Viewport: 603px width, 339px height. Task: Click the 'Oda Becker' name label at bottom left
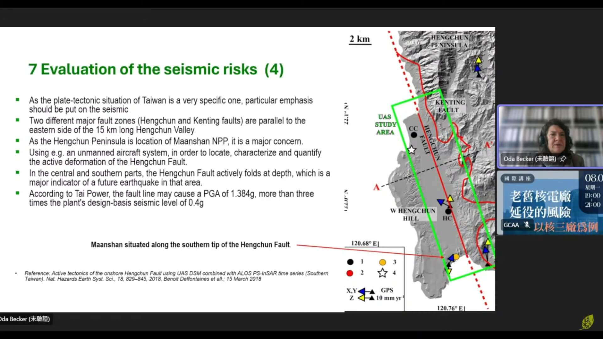point(25,319)
